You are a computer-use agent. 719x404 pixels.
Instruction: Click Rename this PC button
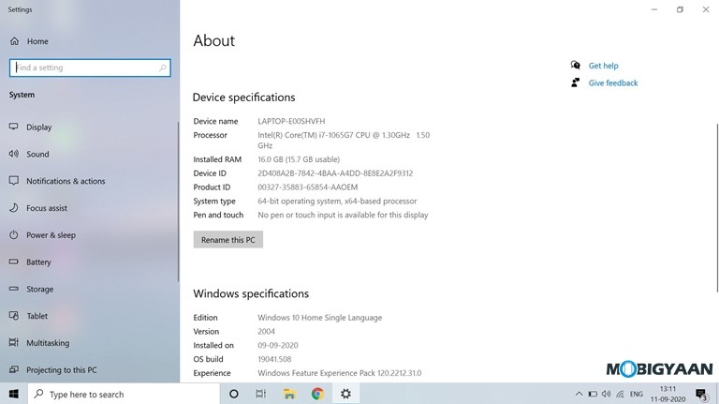click(x=227, y=240)
